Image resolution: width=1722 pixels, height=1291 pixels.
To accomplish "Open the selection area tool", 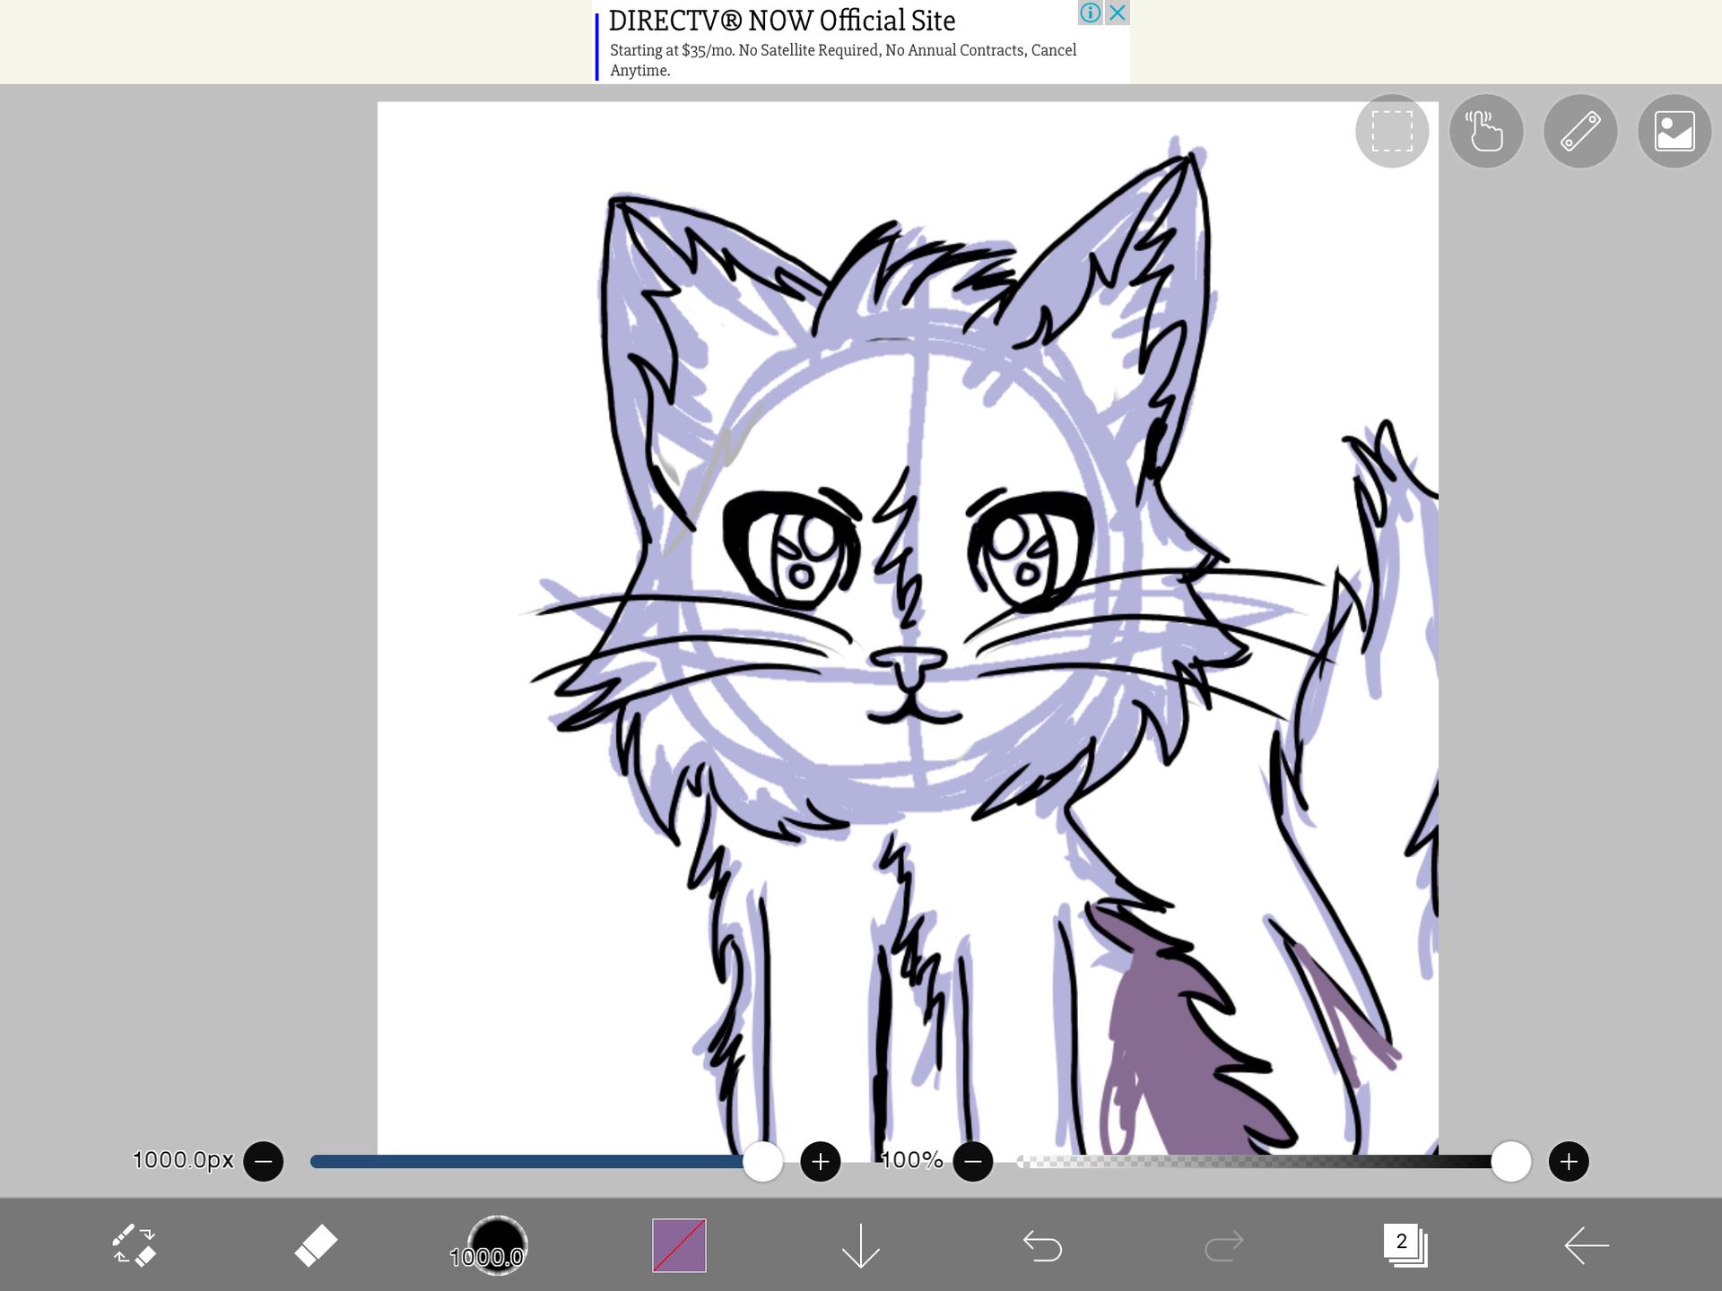I will (x=1392, y=131).
